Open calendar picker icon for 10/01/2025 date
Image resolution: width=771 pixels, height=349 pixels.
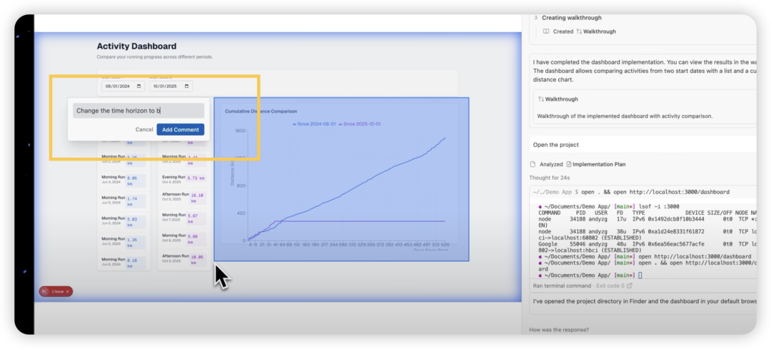click(x=187, y=86)
